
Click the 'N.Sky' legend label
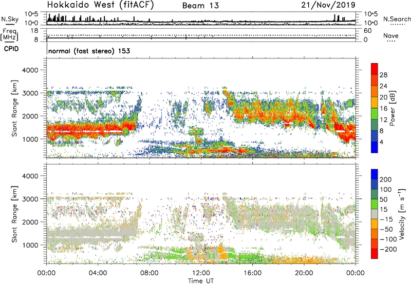[10, 19]
